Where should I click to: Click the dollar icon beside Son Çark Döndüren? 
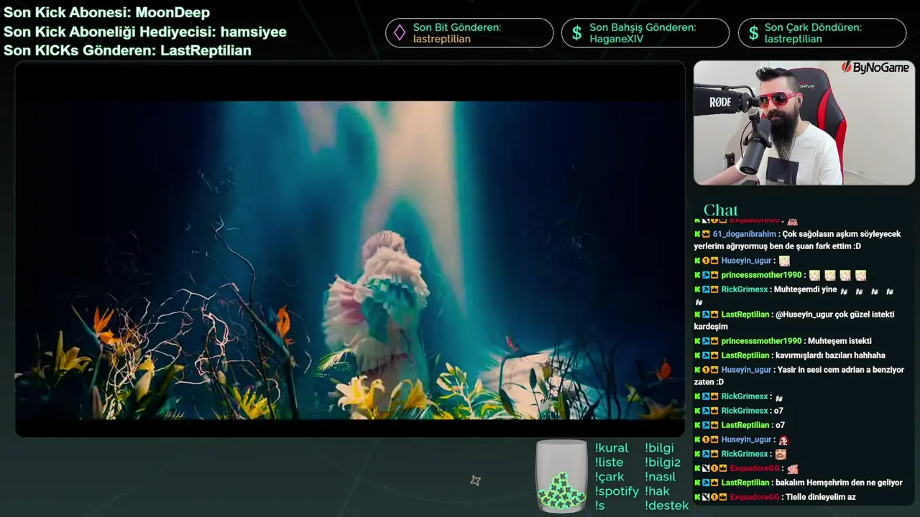753,33
